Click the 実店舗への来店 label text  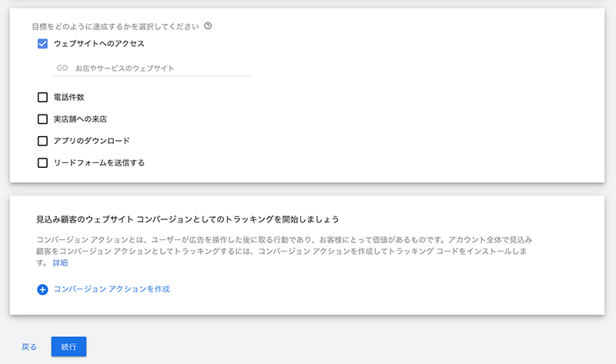pyautogui.click(x=80, y=119)
